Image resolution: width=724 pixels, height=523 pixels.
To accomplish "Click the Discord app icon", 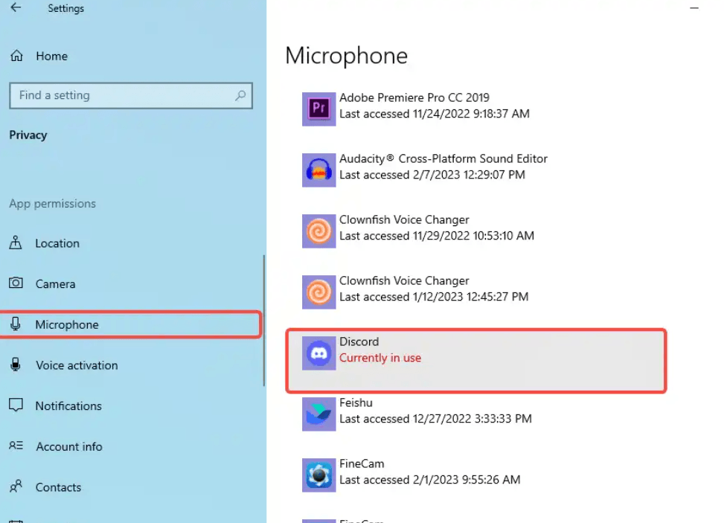I will pyautogui.click(x=319, y=353).
